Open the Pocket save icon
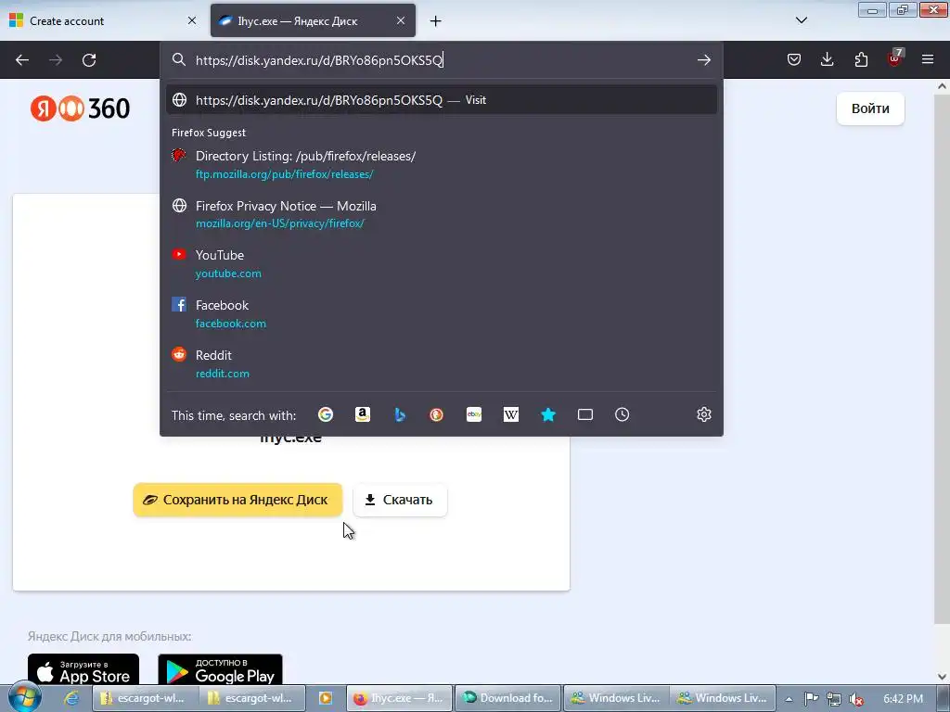This screenshot has height=712, width=950. pyautogui.click(x=794, y=59)
